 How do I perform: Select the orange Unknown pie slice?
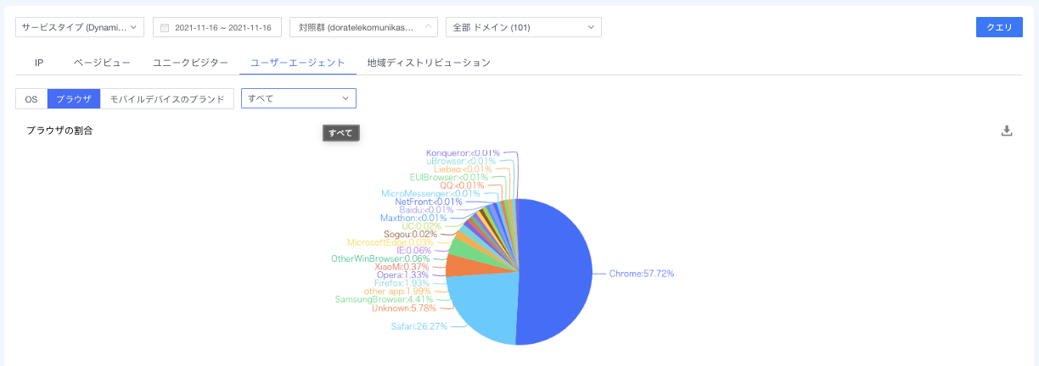[463, 264]
